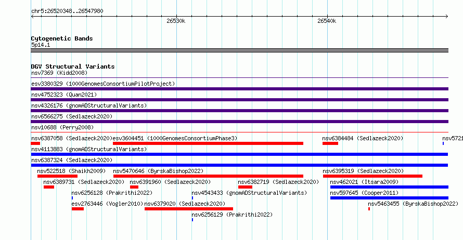Image resolution: width=463 pixels, height=240 pixels.
Task: Click the right arrowhead of the ruler
Action: click(x=447, y=16)
